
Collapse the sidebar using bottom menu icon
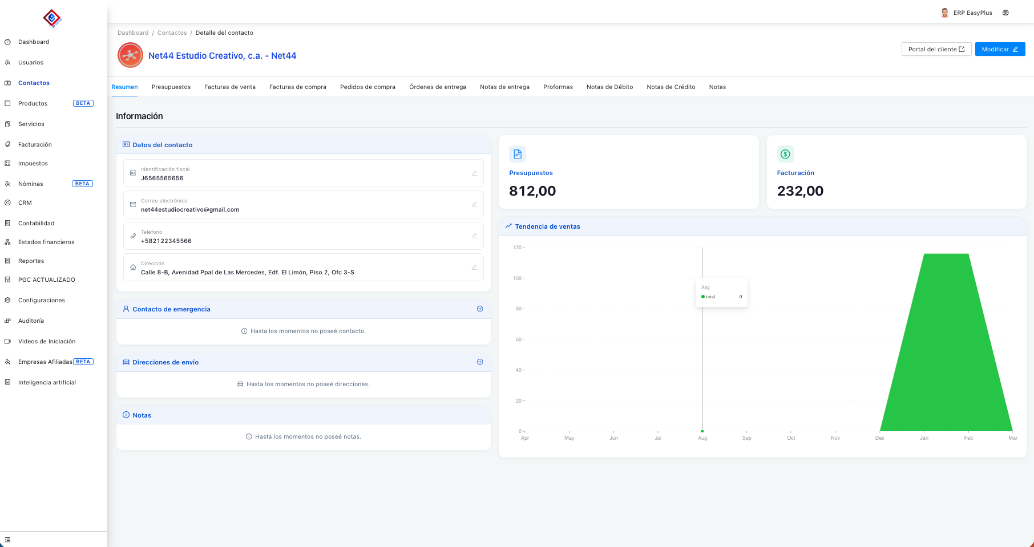pyautogui.click(x=7, y=540)
